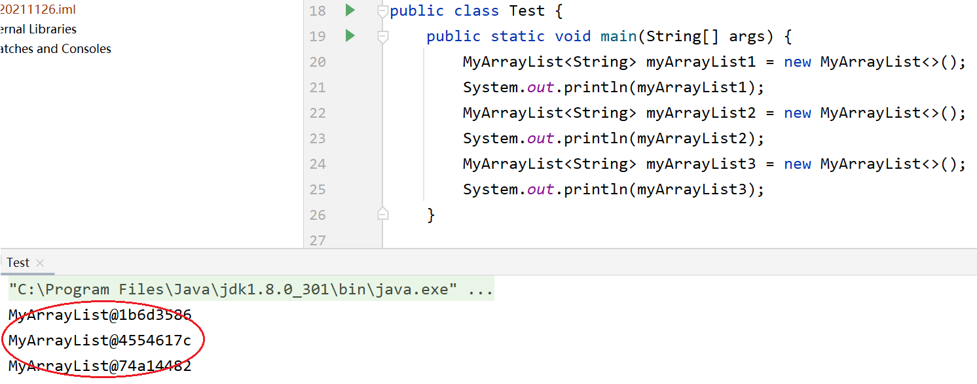Click line number 24 in the gutter
Viewport: 977px width, 384px height.
[318, 164]
